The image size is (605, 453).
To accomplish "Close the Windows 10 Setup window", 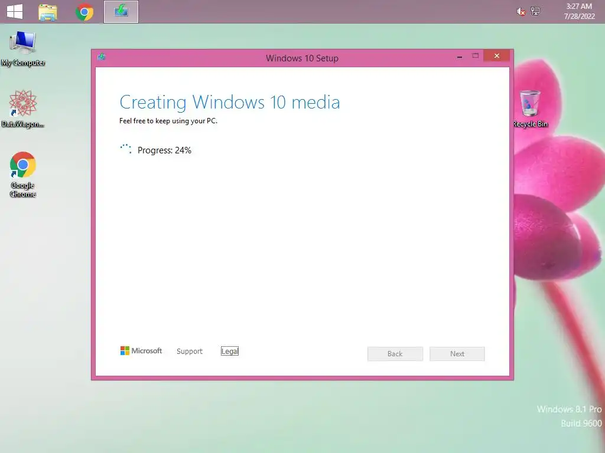I will coord(496,56).
